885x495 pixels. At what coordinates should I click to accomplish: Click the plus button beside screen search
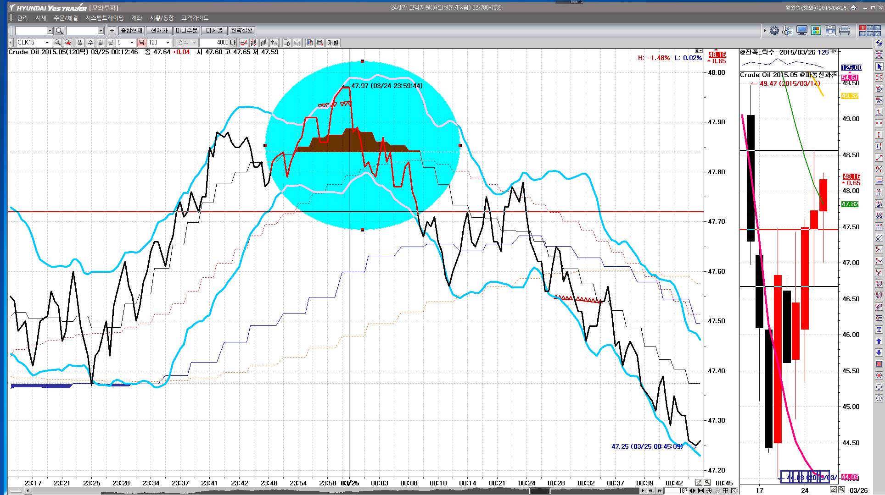112,31
